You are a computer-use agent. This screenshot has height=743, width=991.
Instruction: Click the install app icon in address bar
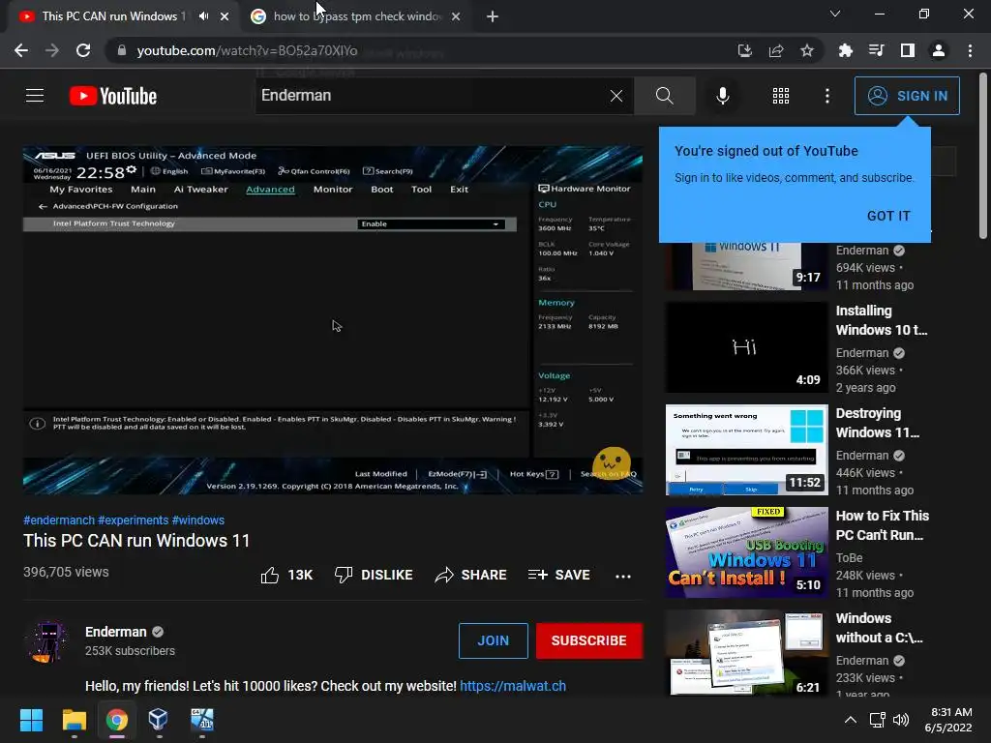pos(745,50)
